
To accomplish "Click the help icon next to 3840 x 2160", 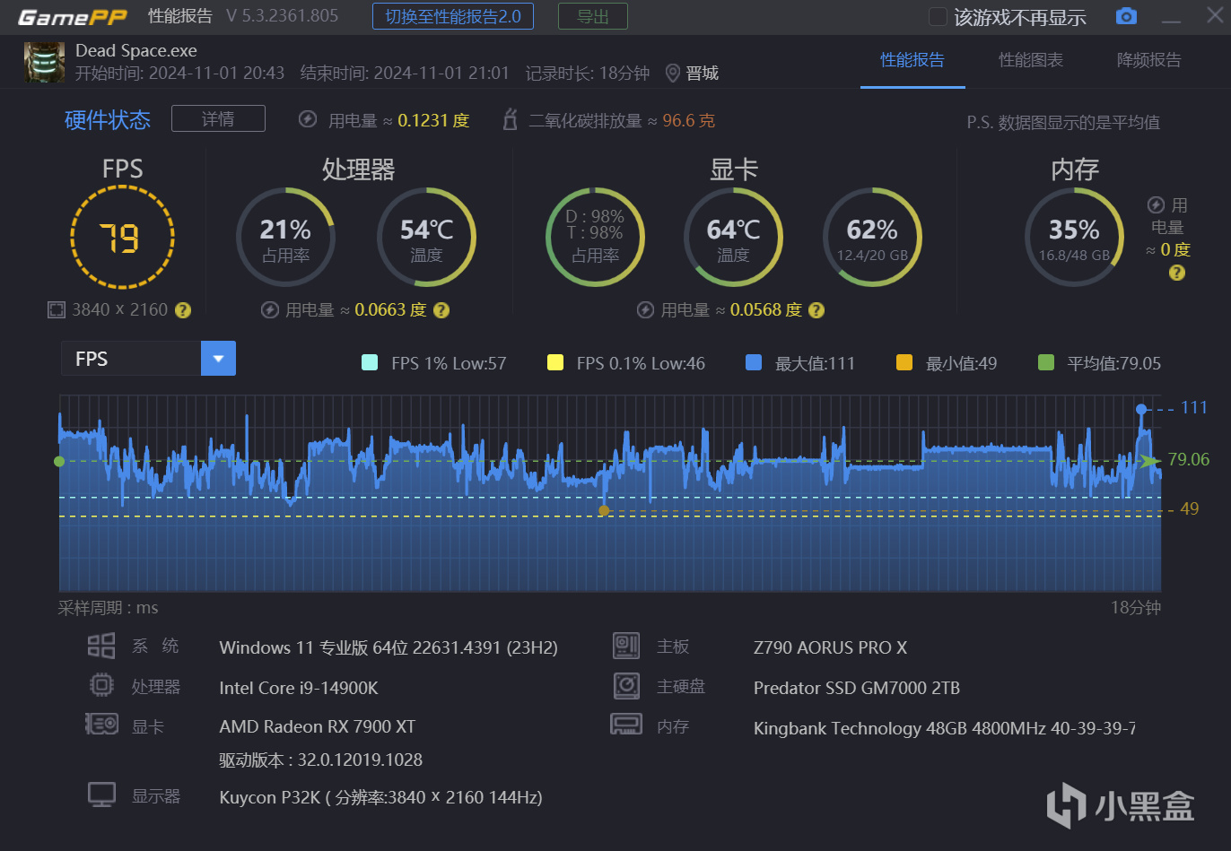I will click(x=183, y=310).
